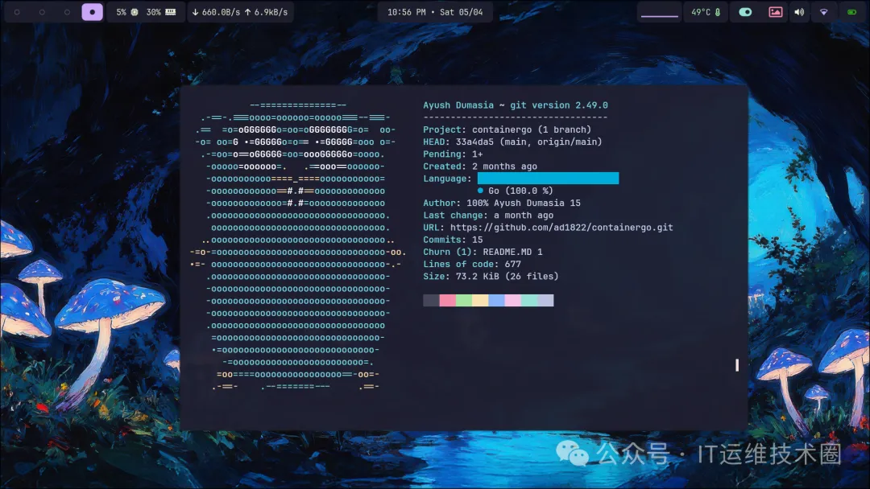Click the purple underline audio visualizer module
870x489 pixels.
tap(660, 13)
